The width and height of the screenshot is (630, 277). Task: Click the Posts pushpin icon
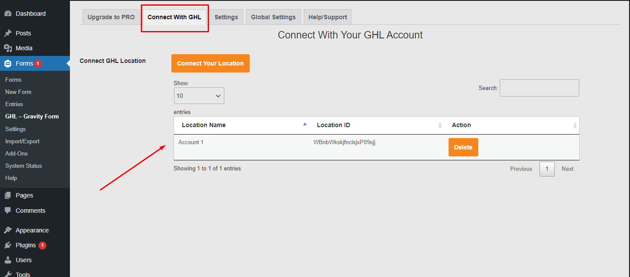coord(8,33)
